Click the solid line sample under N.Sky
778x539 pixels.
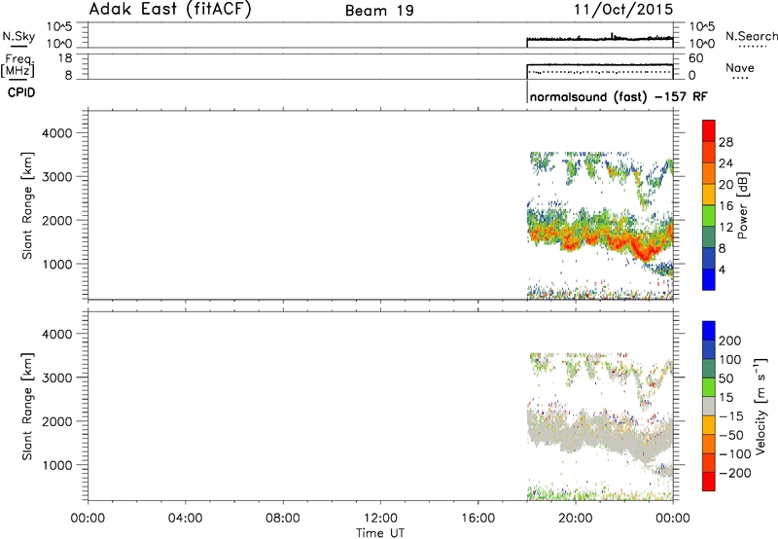[18, 46]
